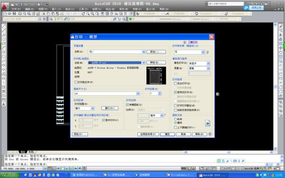Click 添加 button in page setup
The width and height of the screenshot is (285, 178).
coord(156,52)
